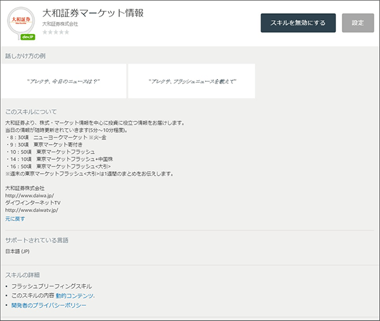380x321 pixels.
Task: Click the このスキルについて heading
Action: point(31,112)
